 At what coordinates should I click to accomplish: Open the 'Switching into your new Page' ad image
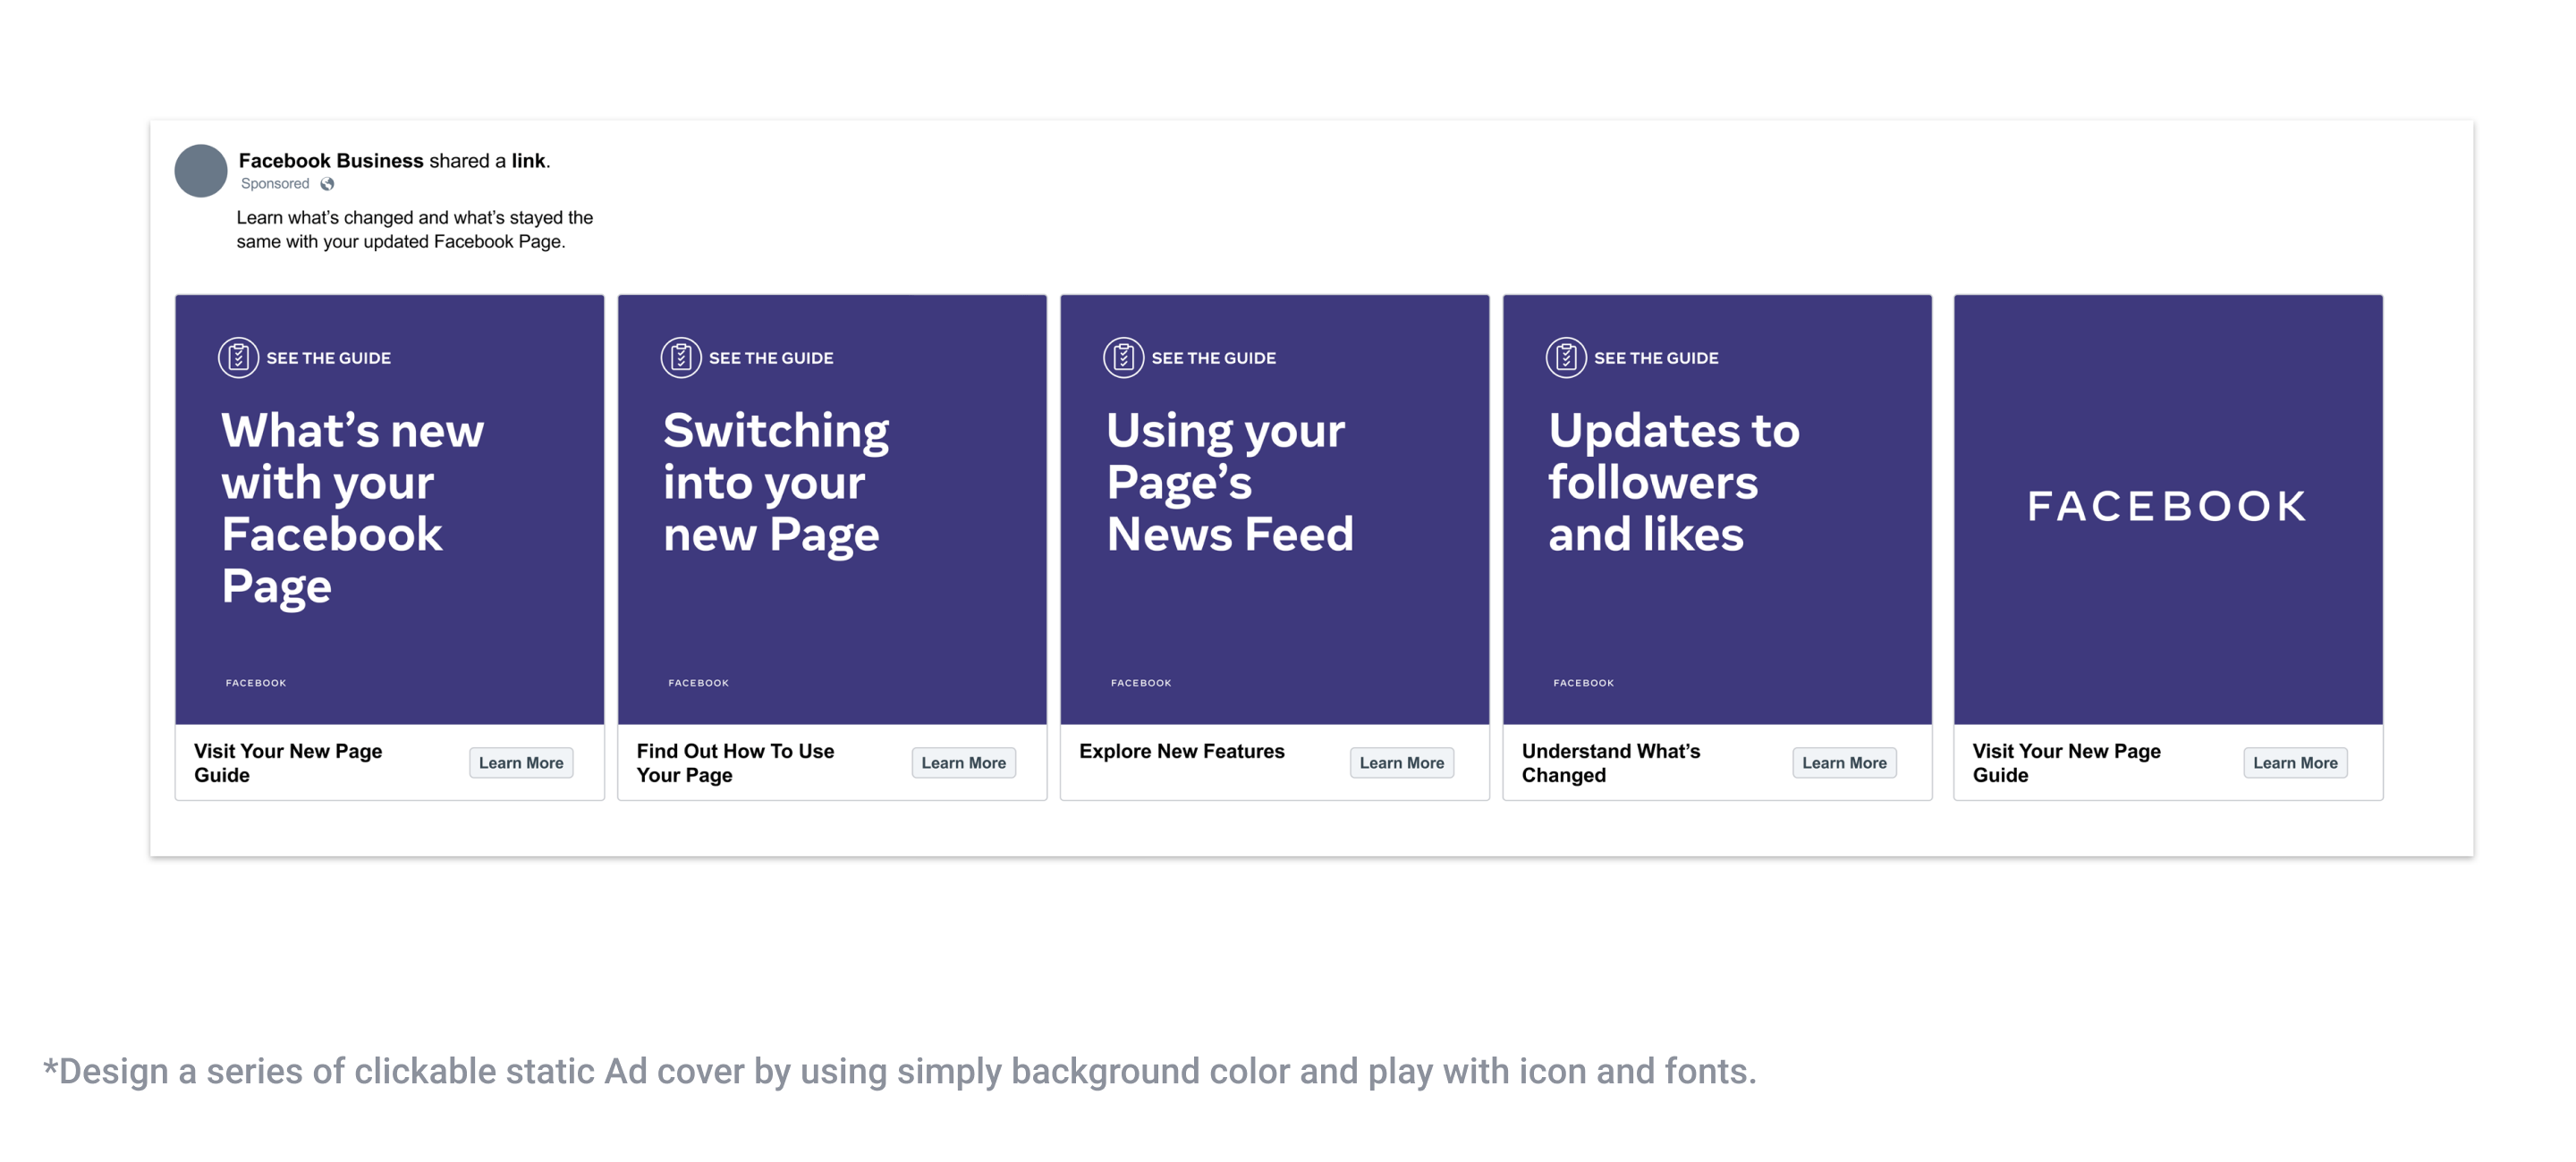tap(832, 509)
